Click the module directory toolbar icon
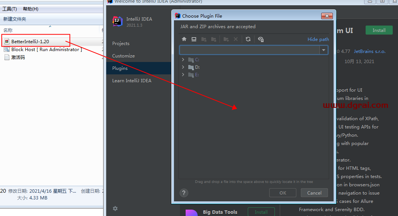Screen dimensions: 398x216 [x=213, y=39]
